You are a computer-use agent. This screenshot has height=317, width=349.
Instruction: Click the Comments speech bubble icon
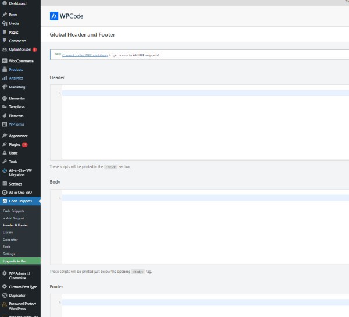tap(5, 41)
